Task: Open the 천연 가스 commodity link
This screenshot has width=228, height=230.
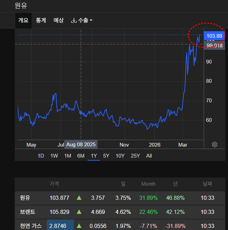Action: 31,226
